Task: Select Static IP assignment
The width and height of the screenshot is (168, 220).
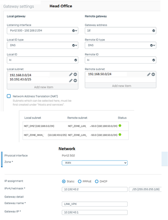Action: tap(64, 181)
